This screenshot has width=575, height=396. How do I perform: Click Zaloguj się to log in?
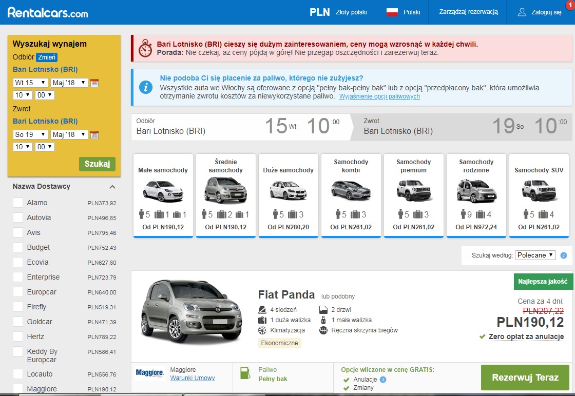[x=546, y=12]
